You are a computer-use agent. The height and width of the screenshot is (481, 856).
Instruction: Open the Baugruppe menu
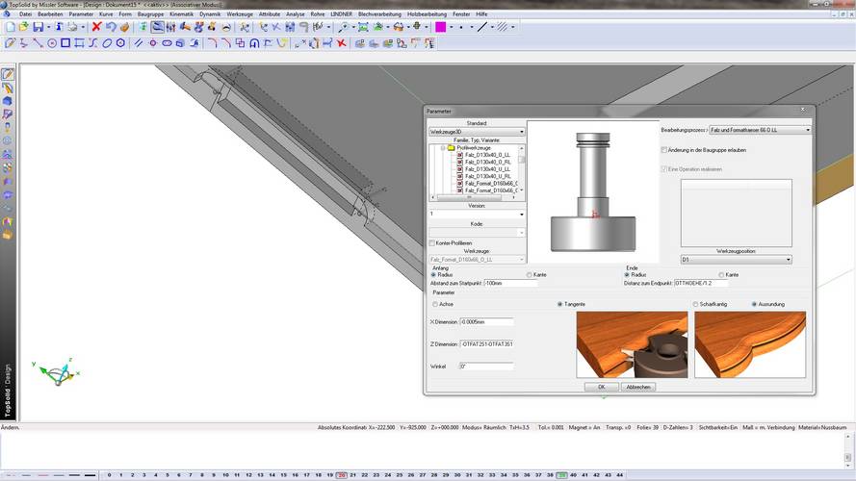(150, 14)
